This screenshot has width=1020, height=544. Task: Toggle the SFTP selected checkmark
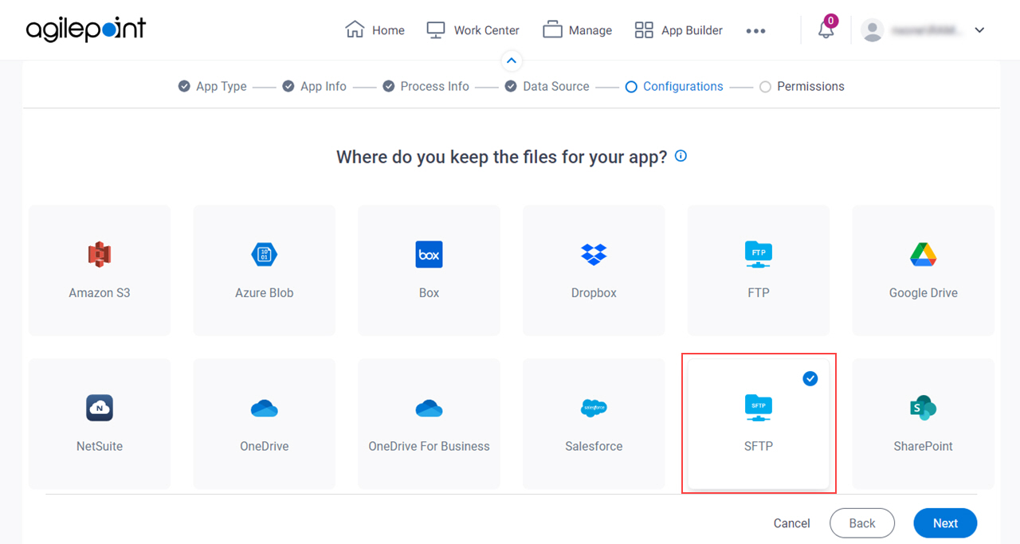pos(810,378)
